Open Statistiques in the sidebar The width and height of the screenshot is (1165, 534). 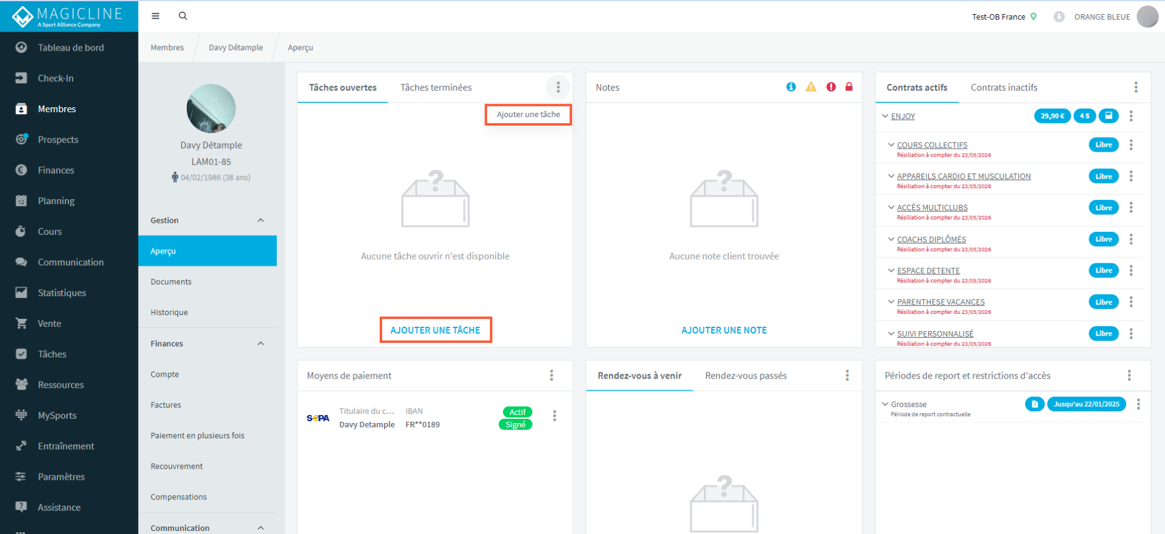click(69, 293)
